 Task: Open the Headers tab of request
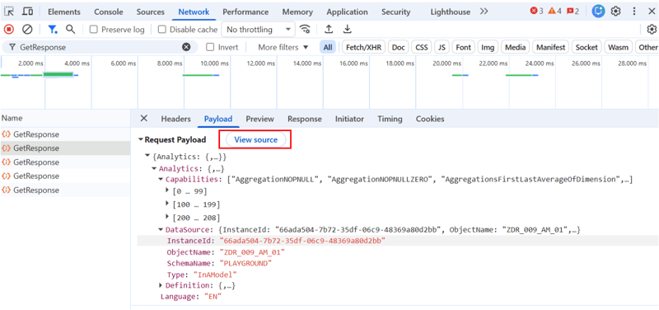pos(175,119)
